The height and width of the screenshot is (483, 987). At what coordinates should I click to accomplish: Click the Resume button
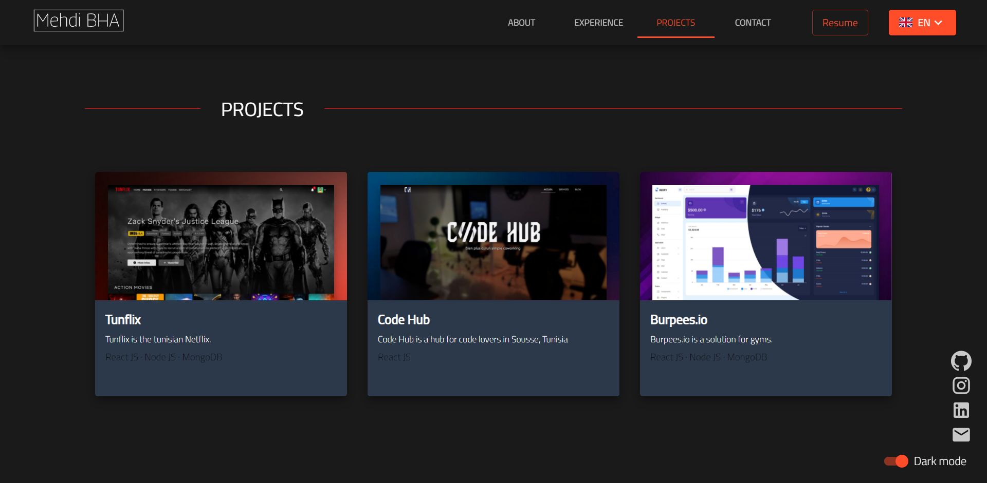840,23
